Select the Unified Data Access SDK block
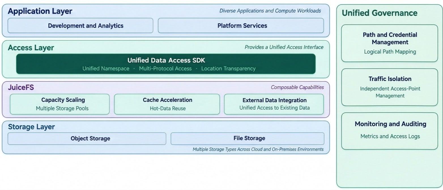Screen dimensions: 443x190 click(166, 64)
